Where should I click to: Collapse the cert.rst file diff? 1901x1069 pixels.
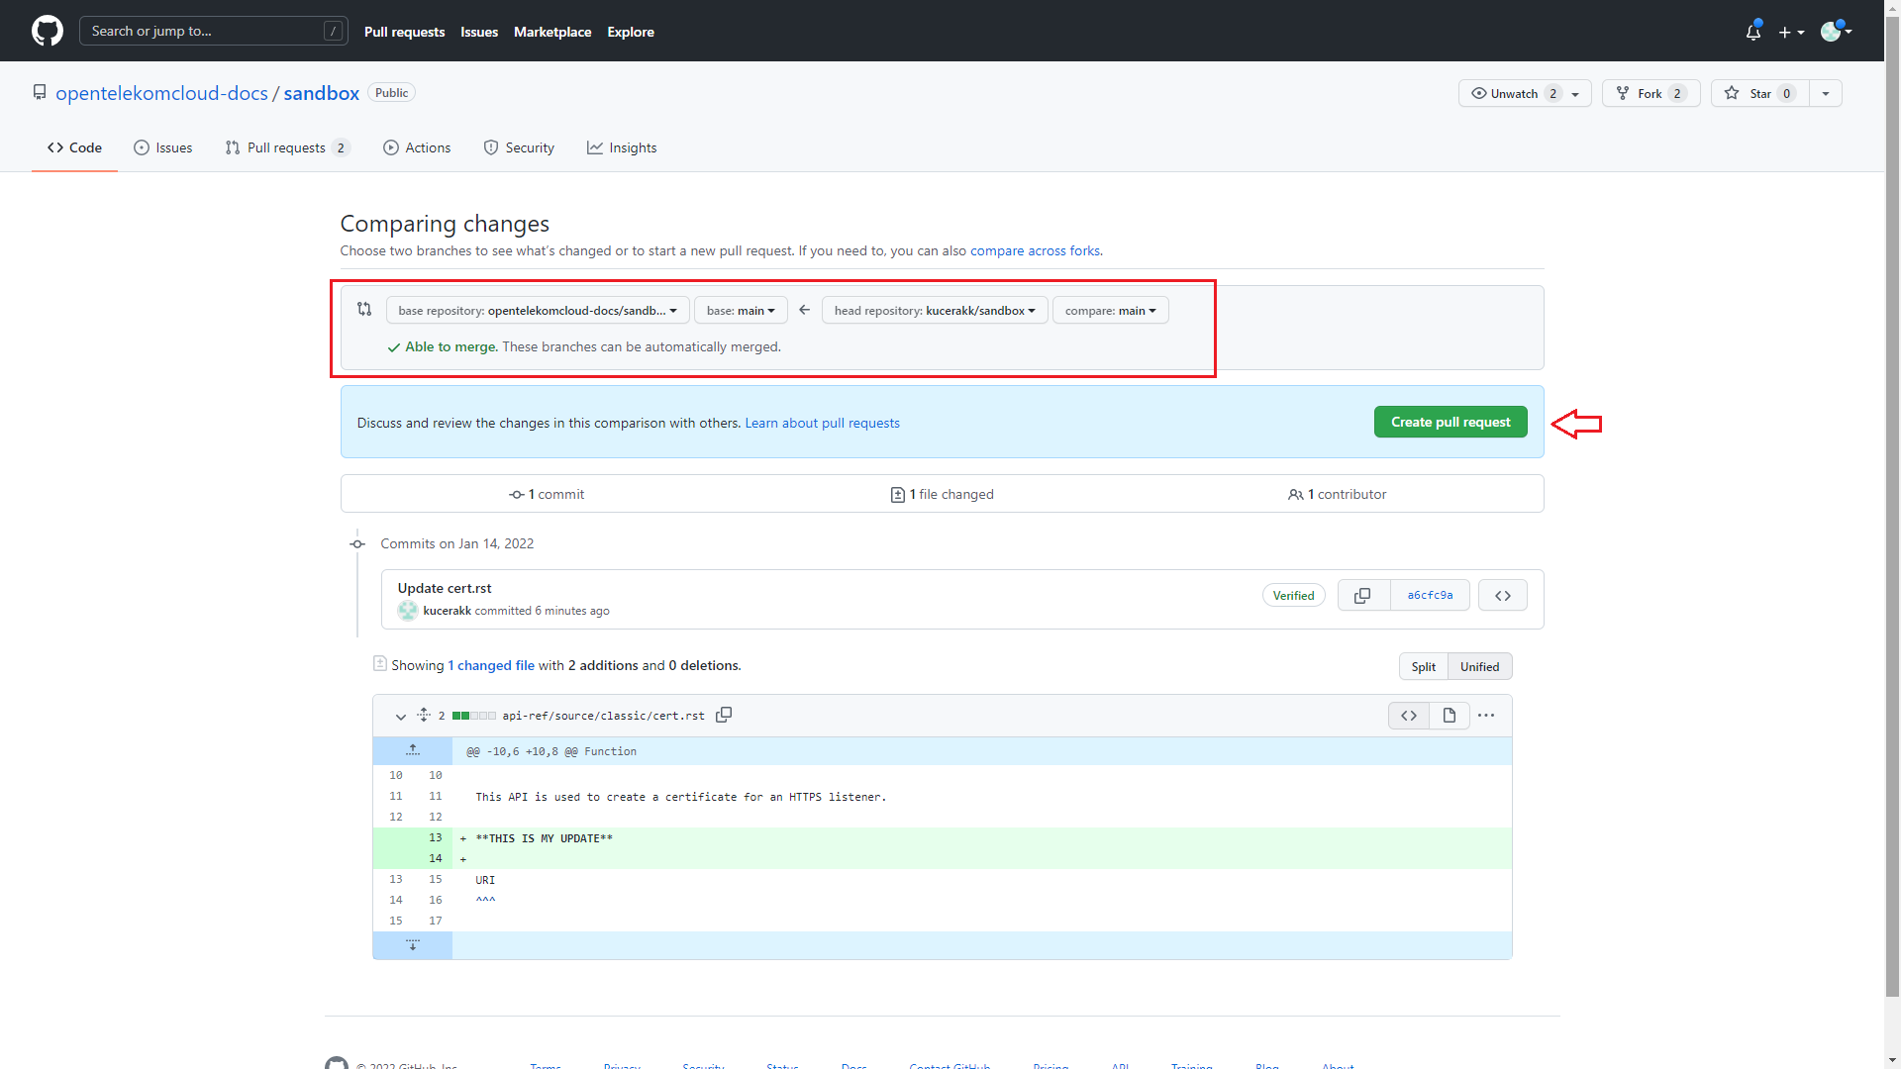tap(400, 716)
